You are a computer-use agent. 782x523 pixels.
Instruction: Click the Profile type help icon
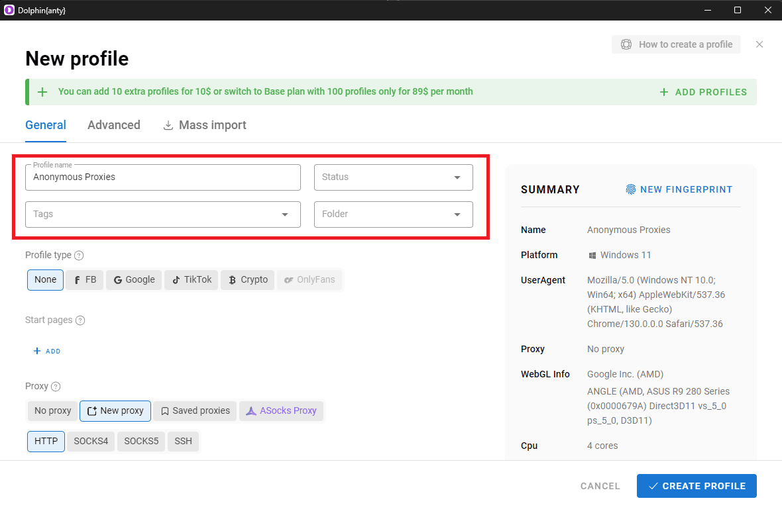click(79, 255)
